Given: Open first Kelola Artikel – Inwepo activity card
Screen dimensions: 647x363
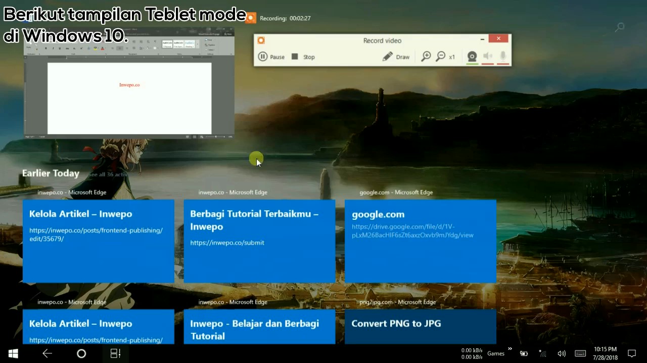Looking at the screenshot, I should tap(99, 241).
